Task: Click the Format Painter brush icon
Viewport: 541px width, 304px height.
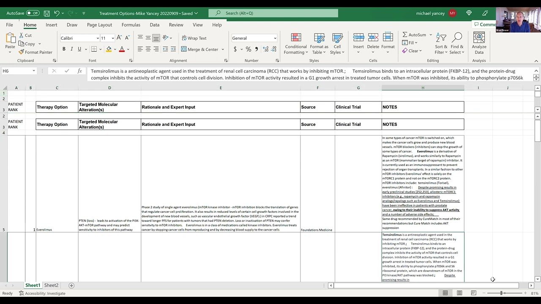Action: [22, 52]
